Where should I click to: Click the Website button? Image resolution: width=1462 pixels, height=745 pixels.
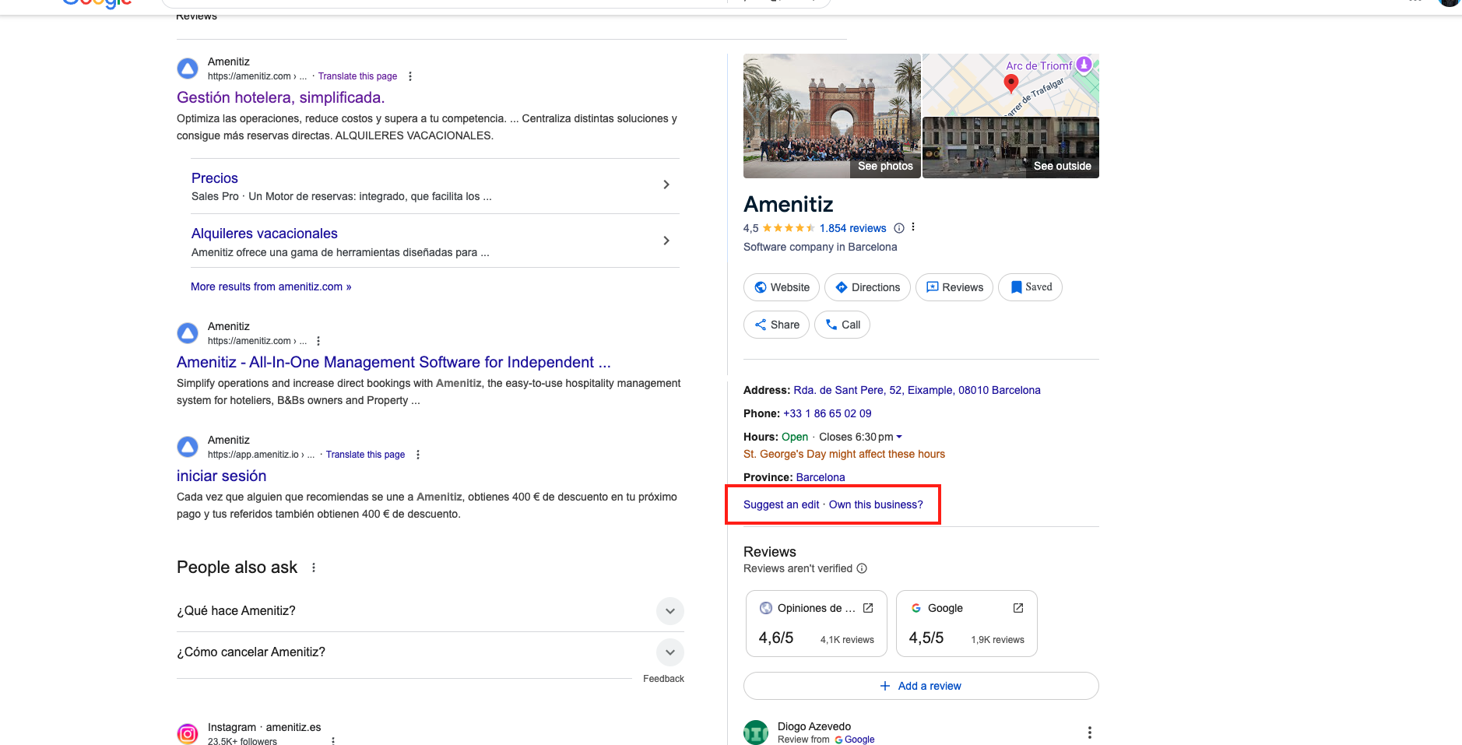coord(782,287)
